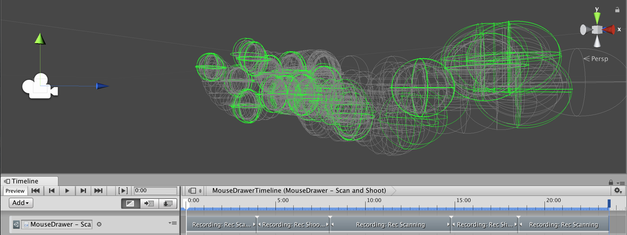Screen dimensions: 627x235
Task: Select the Mix edit mode button
Action: 130,204
